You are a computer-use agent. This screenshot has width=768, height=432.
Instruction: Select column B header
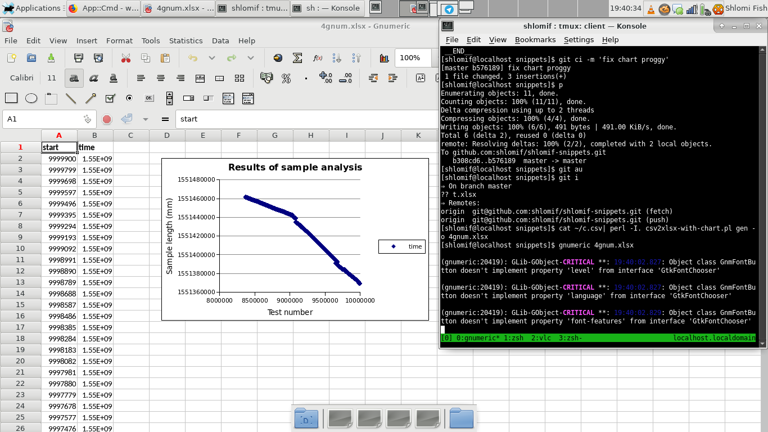tap(94, 136)
